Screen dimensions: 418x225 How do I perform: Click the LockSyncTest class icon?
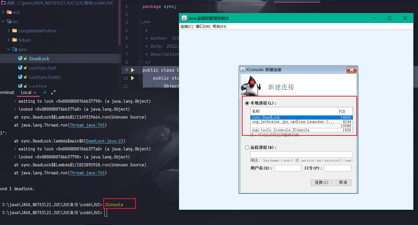pyautogui.click(x=20, y=68)
